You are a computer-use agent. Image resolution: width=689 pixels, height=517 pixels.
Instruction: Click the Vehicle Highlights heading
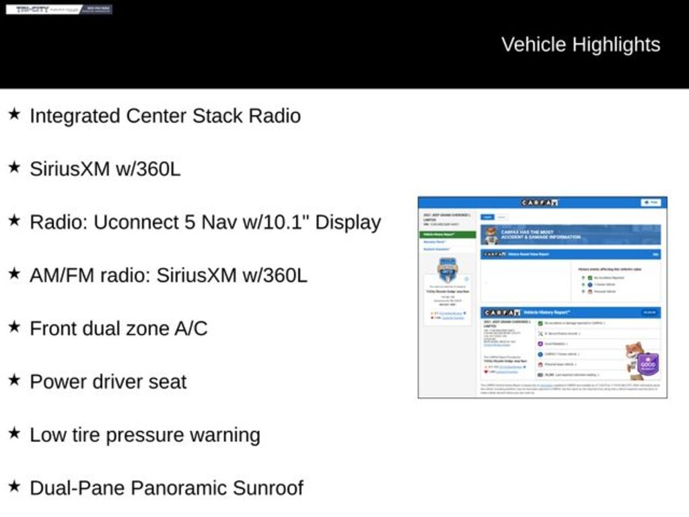(580, 45)
